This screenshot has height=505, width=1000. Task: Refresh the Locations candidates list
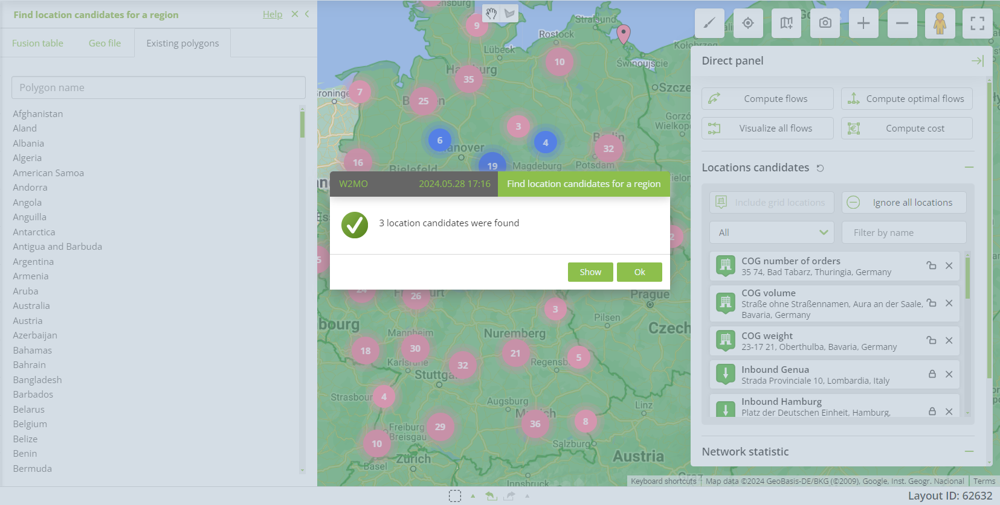tap(820, 168)
